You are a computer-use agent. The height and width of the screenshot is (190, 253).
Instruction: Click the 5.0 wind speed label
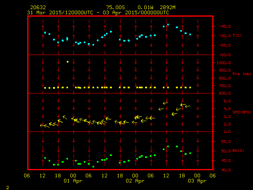(x=227, y=101)
